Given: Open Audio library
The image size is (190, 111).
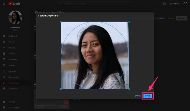Looking at the screenshot, I should 14,89.
